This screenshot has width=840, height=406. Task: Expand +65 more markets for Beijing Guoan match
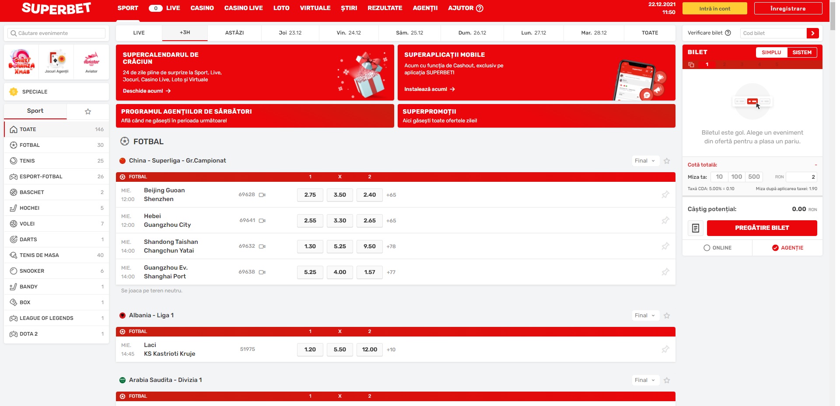pyautogui.click(x=391, y=195)
